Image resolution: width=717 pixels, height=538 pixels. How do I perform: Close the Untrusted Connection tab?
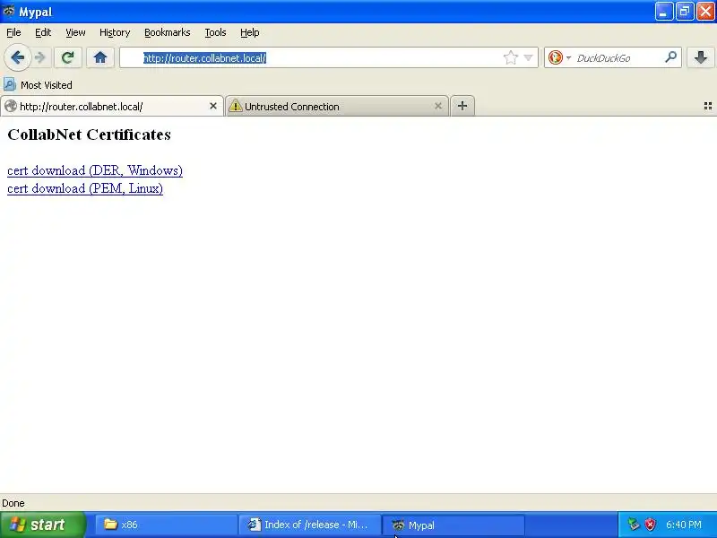438,106
